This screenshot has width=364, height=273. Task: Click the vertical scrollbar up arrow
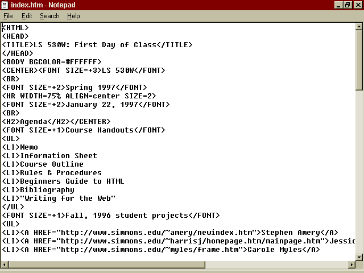(359, 27)
